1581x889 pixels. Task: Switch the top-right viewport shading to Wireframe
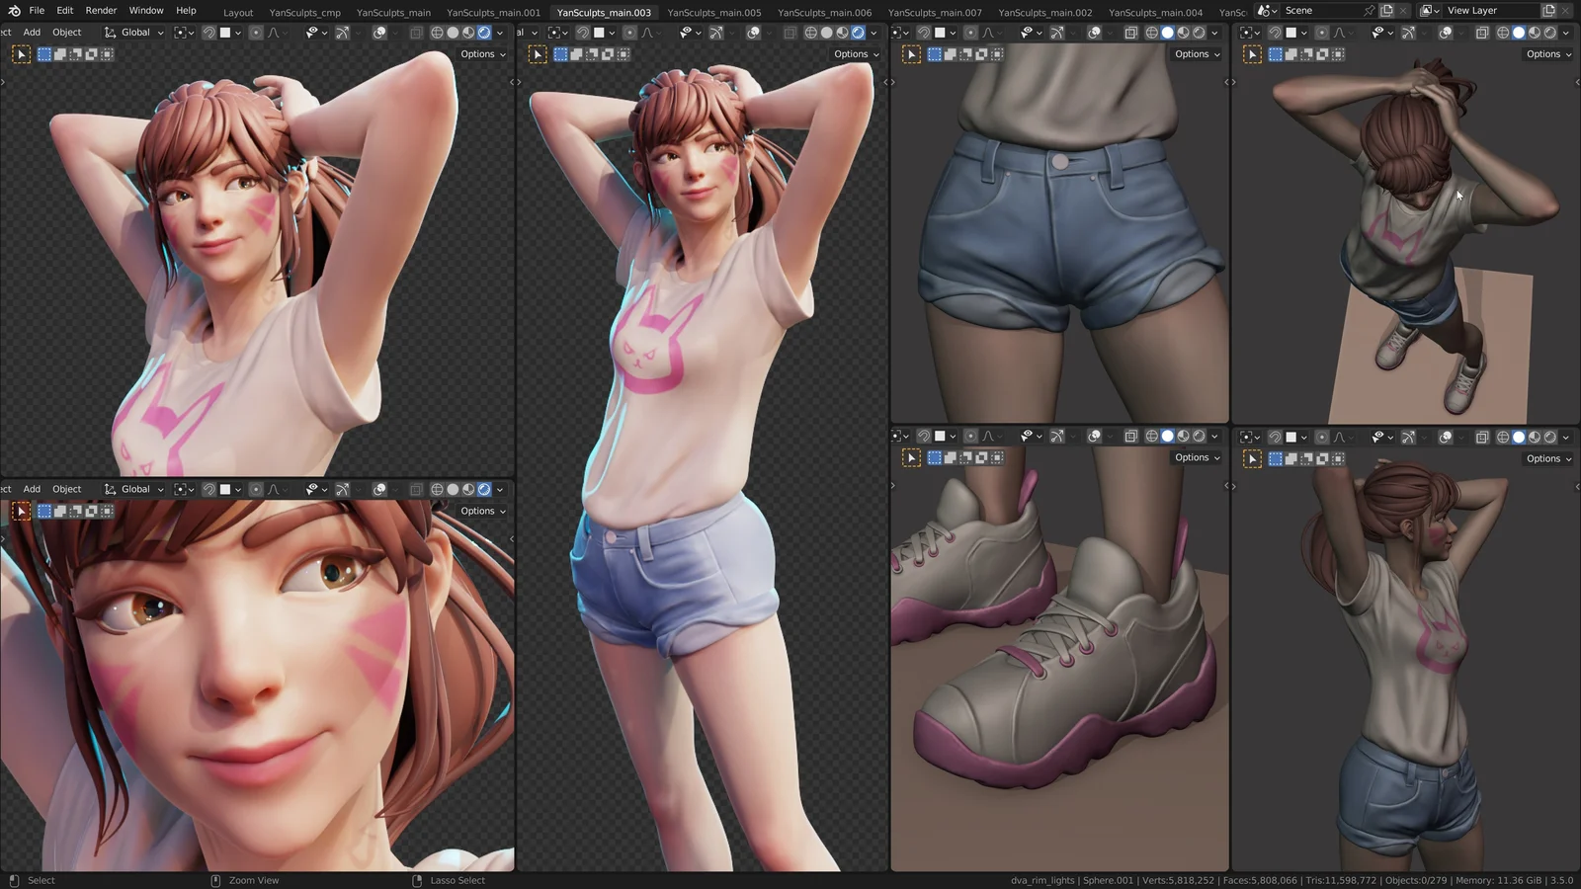(x=1501, y=33)
